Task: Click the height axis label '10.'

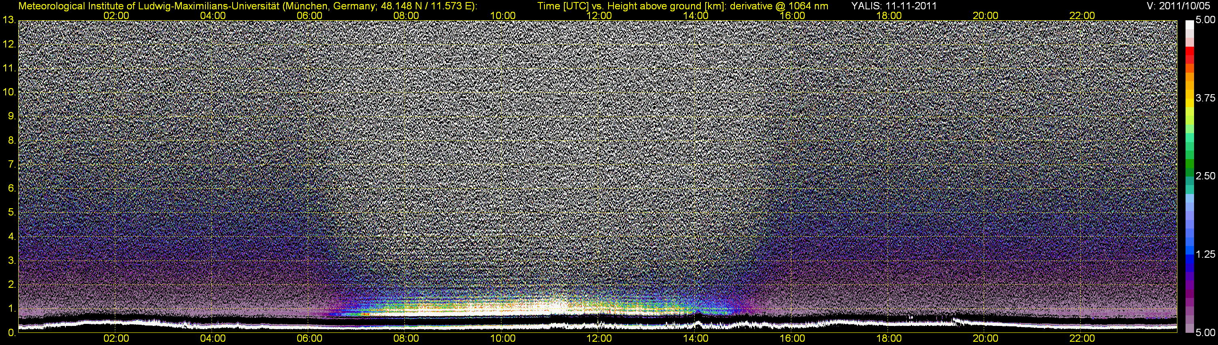Action: click(x=9, y=92)
